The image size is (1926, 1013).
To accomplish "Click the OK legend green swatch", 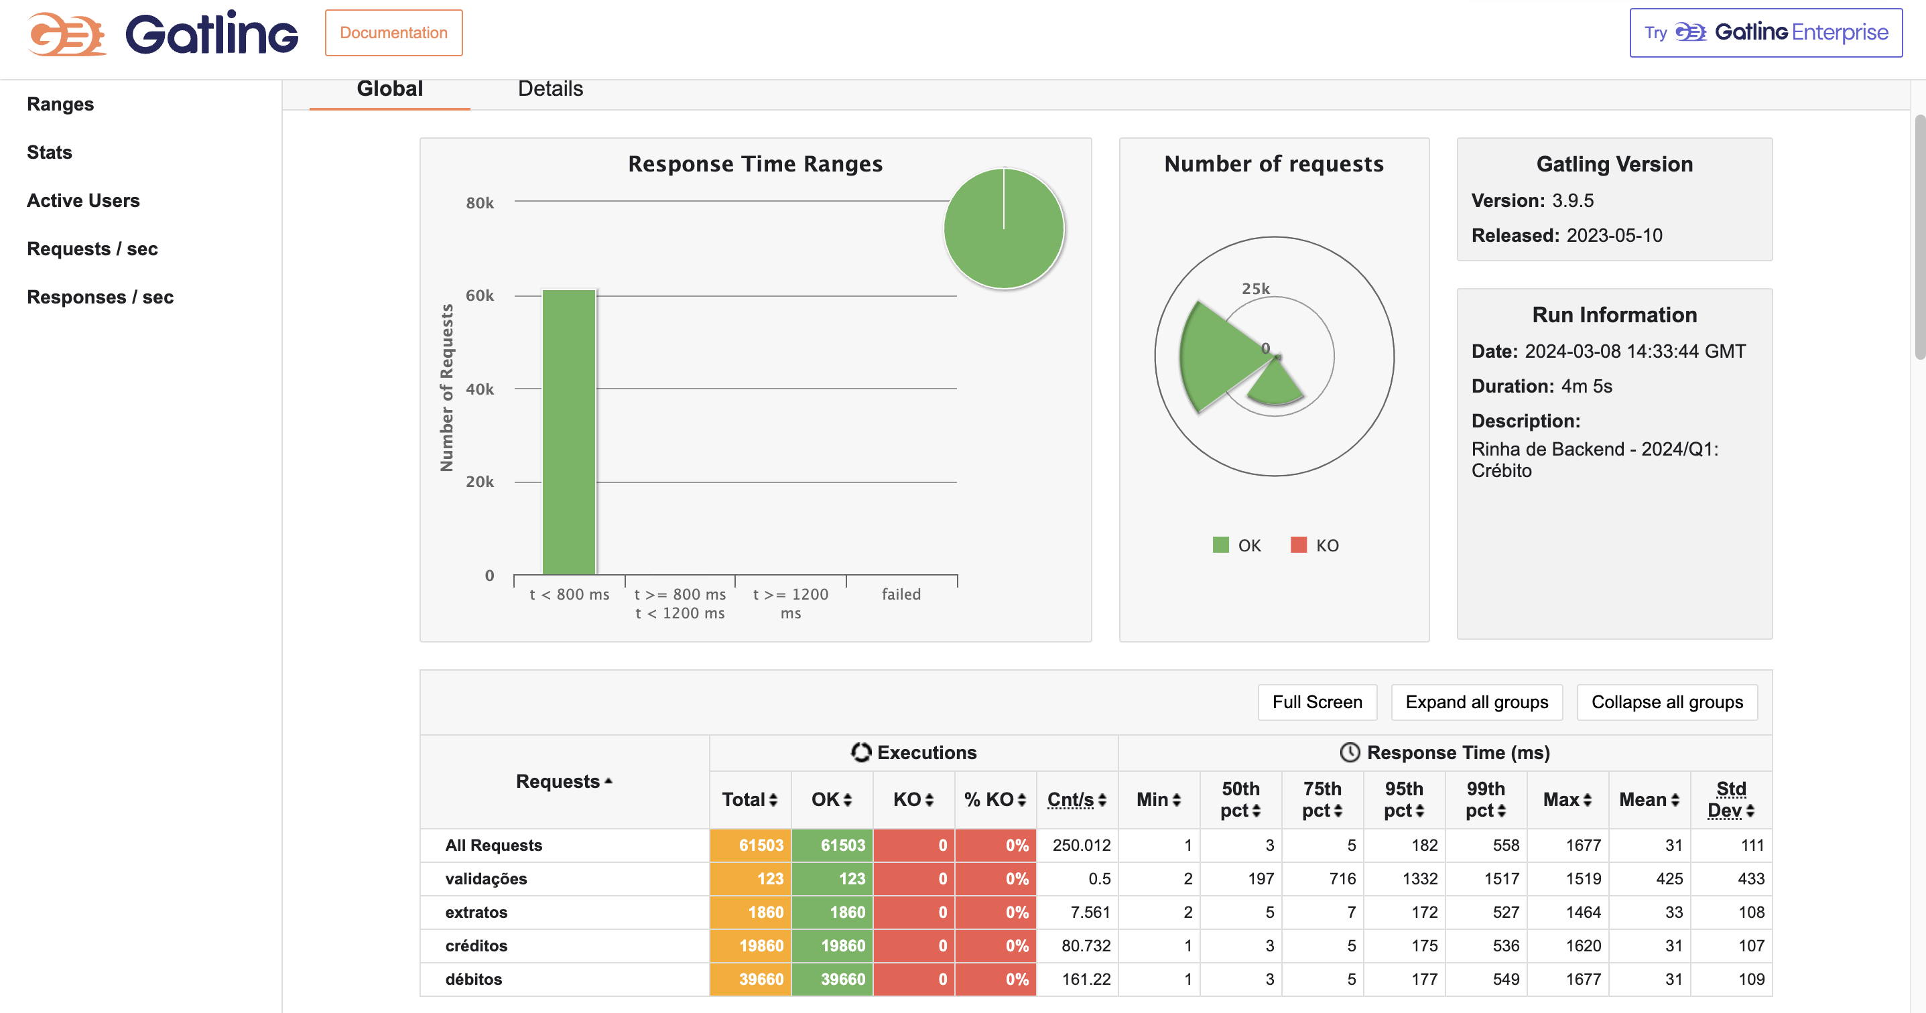I will coord(1220,544).
